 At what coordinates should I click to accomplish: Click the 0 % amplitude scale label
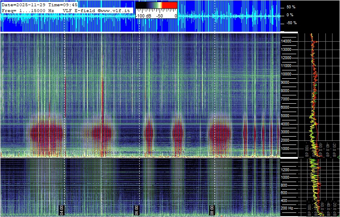coord(290,15)
